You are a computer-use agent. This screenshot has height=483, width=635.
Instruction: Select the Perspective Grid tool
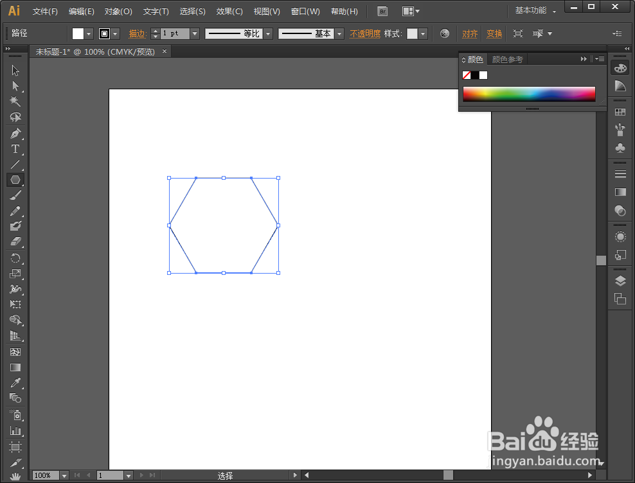[15, 336]
